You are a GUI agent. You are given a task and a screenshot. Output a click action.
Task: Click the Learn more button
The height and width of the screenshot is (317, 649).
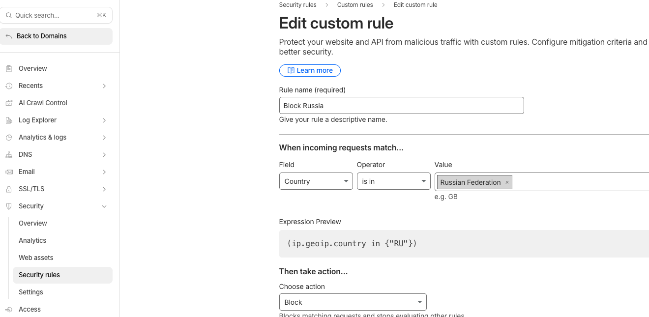(x=310, y=70)
